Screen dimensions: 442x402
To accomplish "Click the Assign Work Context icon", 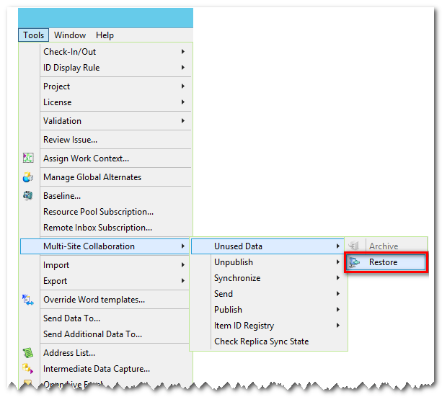I will (x=28, y=158).
